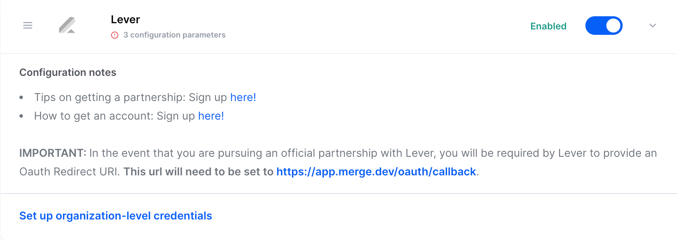The height and width of the screenshot is (240, 677).
Task: Collapse the Lever panel with the chevron
Action: click(653, 26)
